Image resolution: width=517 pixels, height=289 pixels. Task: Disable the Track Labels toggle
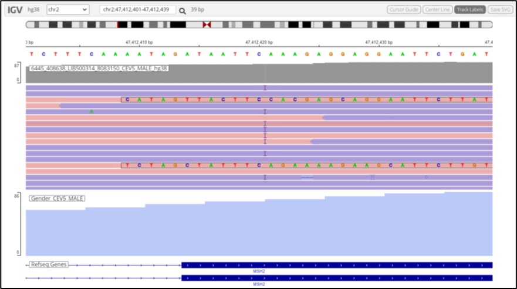[470, 9]
